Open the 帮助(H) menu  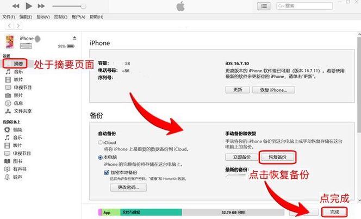[96, 17]
